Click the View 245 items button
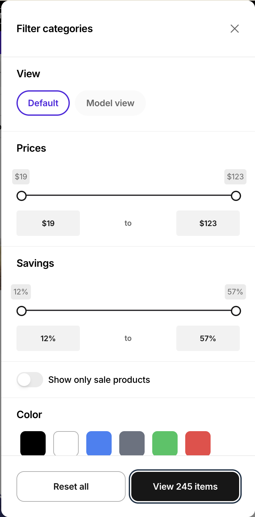 pyautogui.click(x=185, y=486)
